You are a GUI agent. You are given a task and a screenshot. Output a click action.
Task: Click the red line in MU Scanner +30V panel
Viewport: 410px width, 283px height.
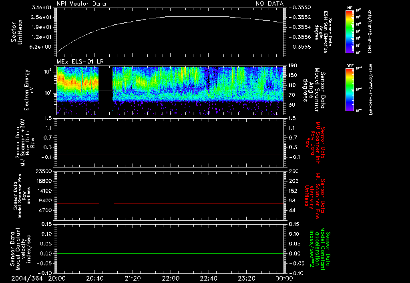tap(170, 155)
